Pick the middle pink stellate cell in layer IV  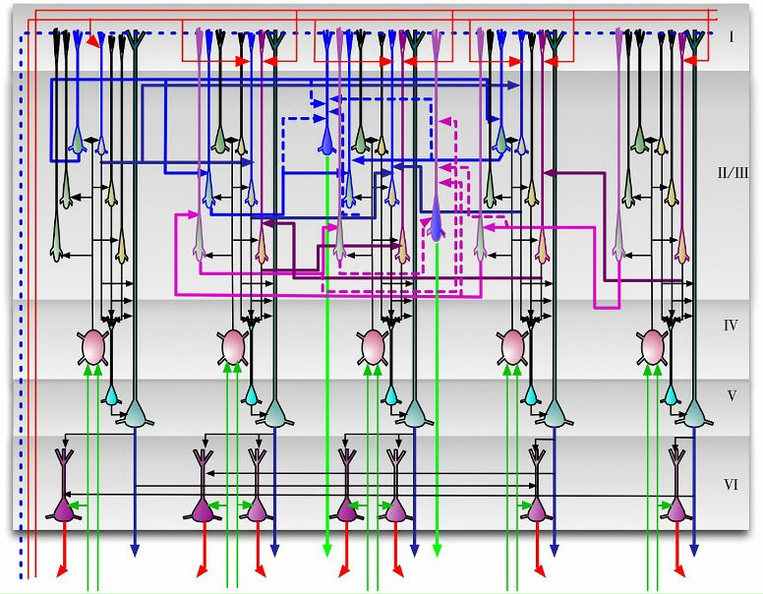pyautogui.click(x=374, y=346)
